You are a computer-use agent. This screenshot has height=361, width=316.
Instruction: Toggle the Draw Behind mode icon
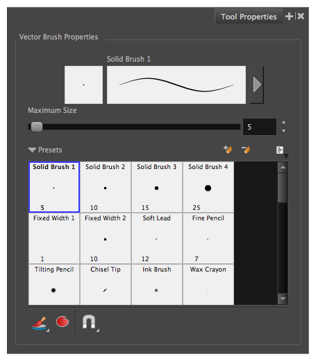[x=40, y=323]
